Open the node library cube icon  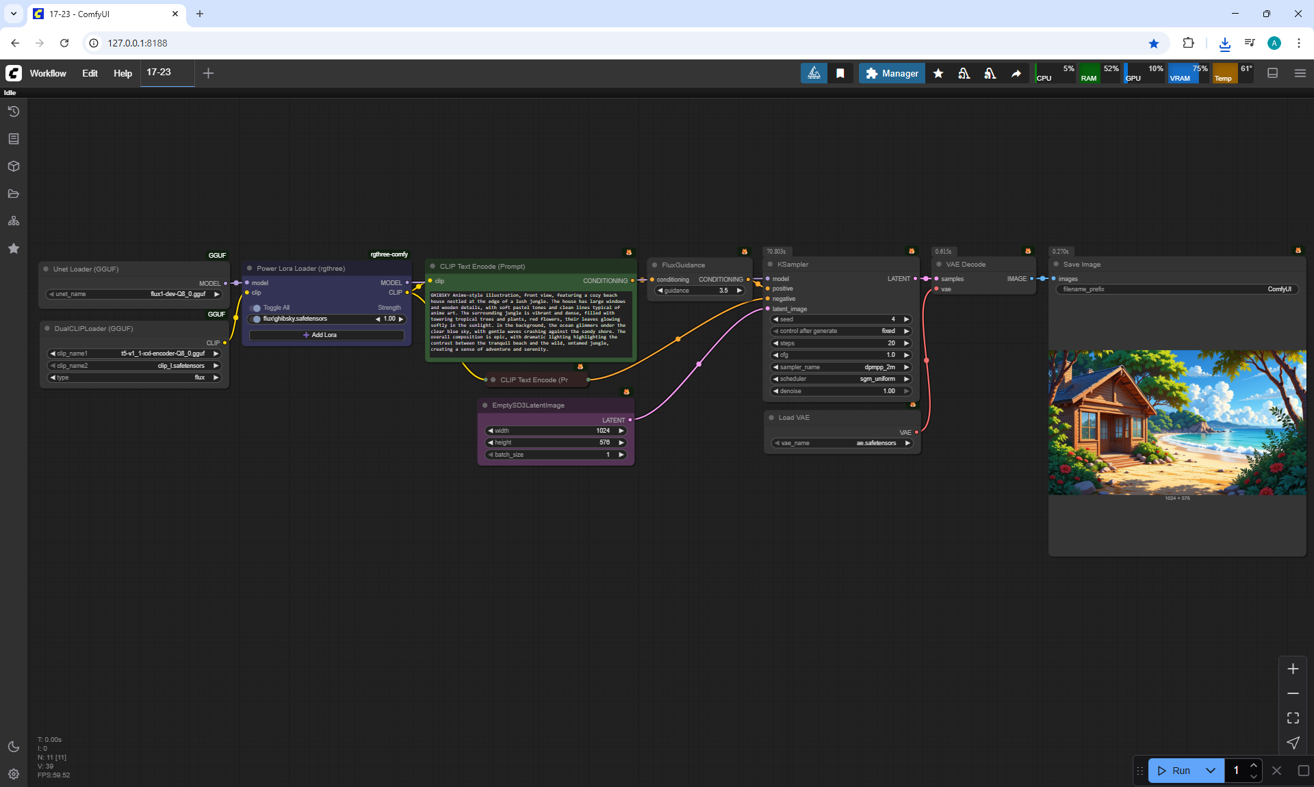14,166
